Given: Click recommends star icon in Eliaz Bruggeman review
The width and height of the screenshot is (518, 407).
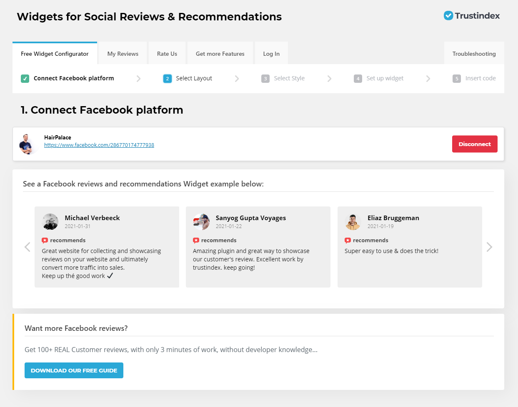Looking at the screenshot, I should (x=348, y=241).
